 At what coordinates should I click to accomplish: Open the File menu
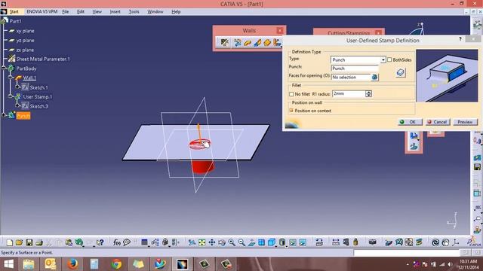66,12
